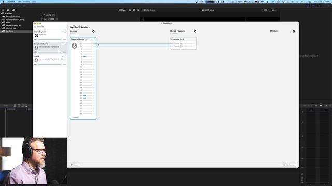
Task: Click the fourth clip edit icon beside Index
Action: [26, 106]
